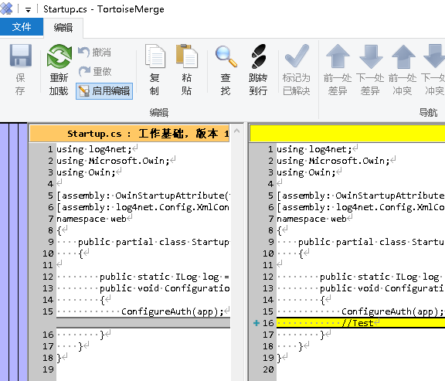The image size is (445, 381).
Task: Click the highlighted //Test line in right pane
Action: coord(361,323)
